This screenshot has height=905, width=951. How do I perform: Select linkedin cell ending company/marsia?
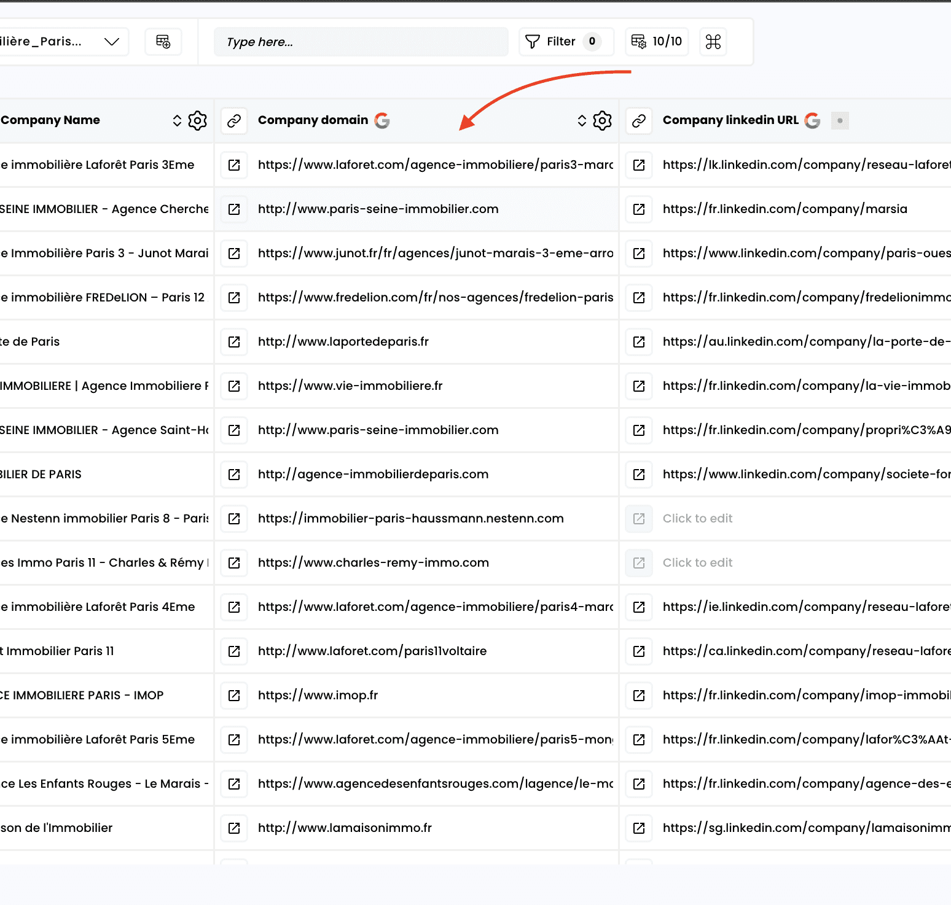tap(785, 209)
